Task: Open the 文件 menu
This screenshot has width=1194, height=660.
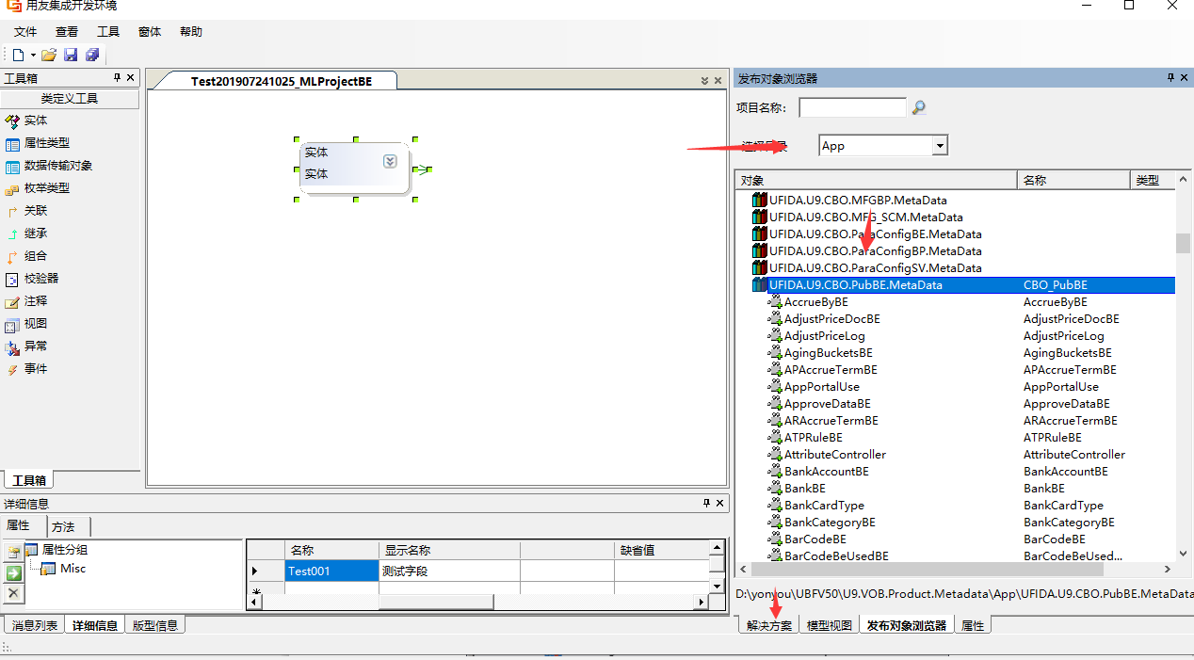Action: [x=25, y=32]
